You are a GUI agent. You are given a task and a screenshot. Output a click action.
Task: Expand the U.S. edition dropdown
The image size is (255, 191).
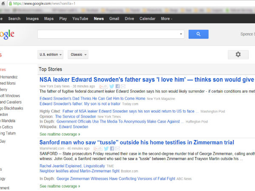point(51,55)
